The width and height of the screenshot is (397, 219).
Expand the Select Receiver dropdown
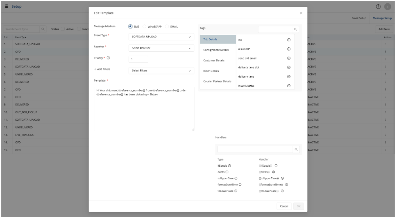(x=161, y=48)
